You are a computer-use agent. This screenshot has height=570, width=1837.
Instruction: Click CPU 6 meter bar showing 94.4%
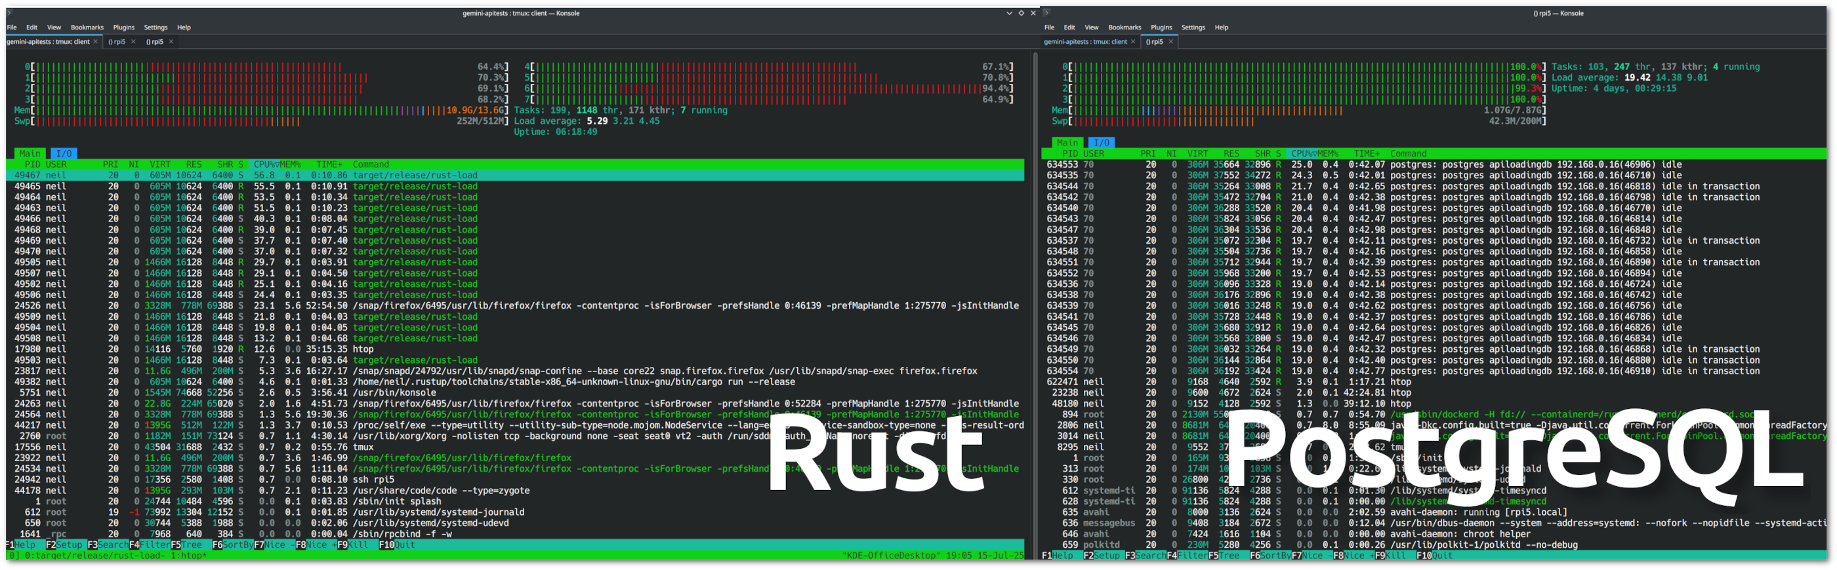[x=769, y=88]
